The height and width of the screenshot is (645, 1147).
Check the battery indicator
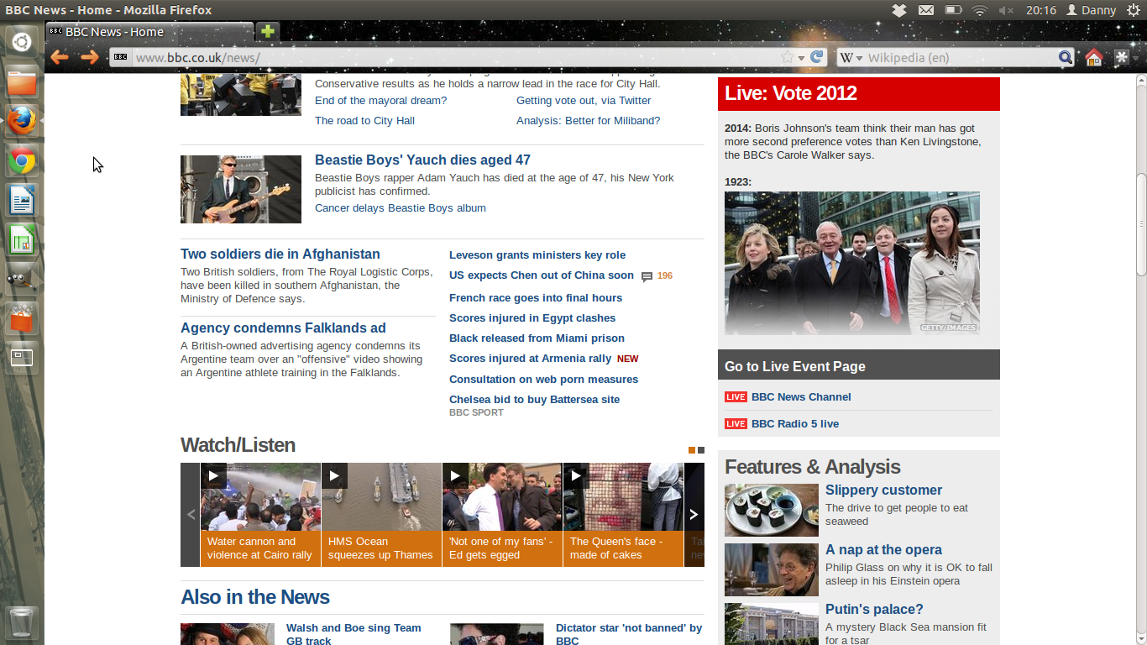(x=953, y=10)
